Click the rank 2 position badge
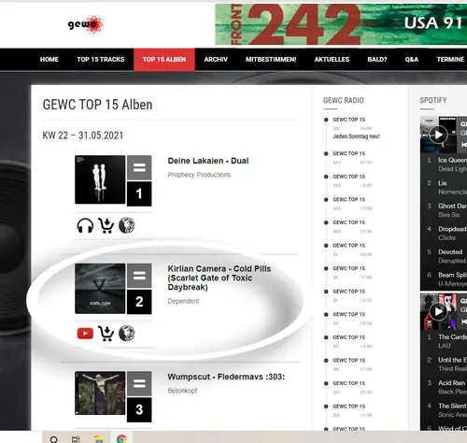This screenshot has height=443, width=467. point(139,302)
